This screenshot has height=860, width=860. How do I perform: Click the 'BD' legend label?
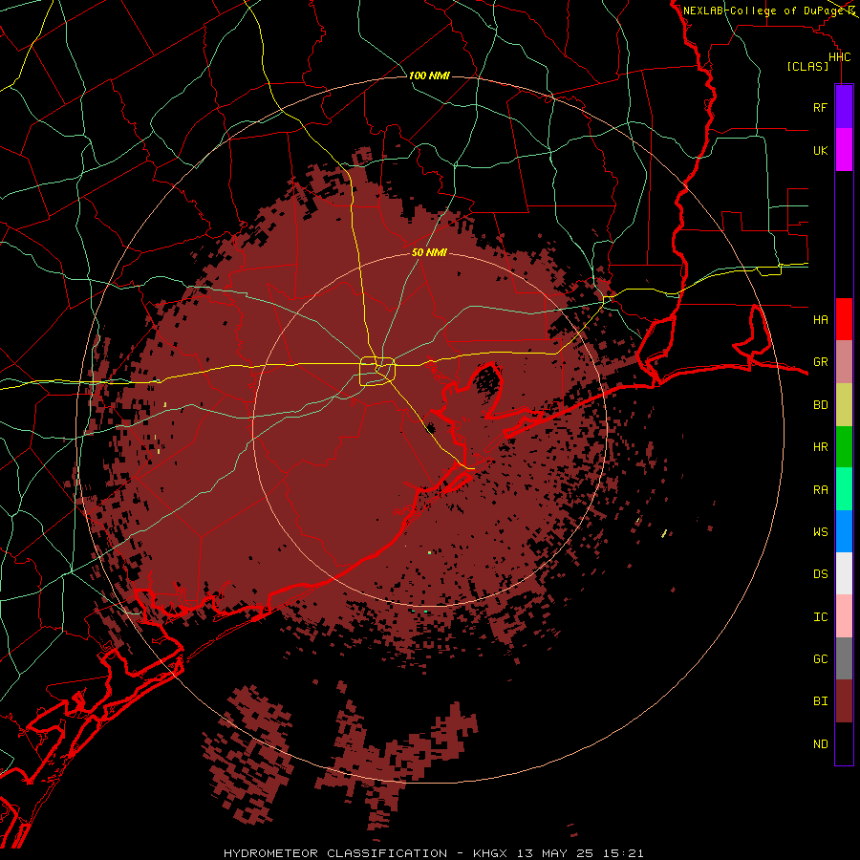pos(820,405)
